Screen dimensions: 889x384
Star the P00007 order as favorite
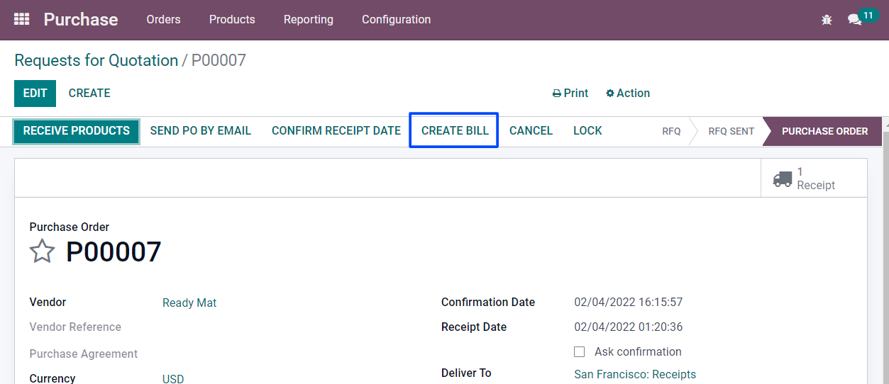[43, 252]
